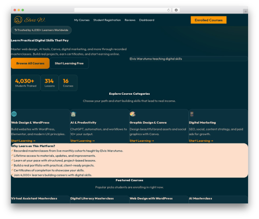Click Digital Marketing category title

pos(203,123)
